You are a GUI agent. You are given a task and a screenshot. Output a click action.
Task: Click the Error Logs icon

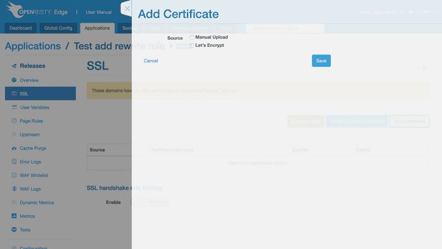[14, 162]
